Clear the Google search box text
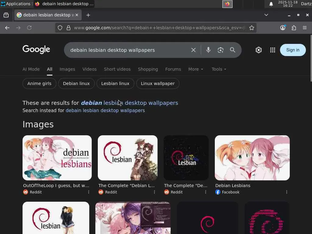This screenshot has width=312, height=234. [193, 50]
